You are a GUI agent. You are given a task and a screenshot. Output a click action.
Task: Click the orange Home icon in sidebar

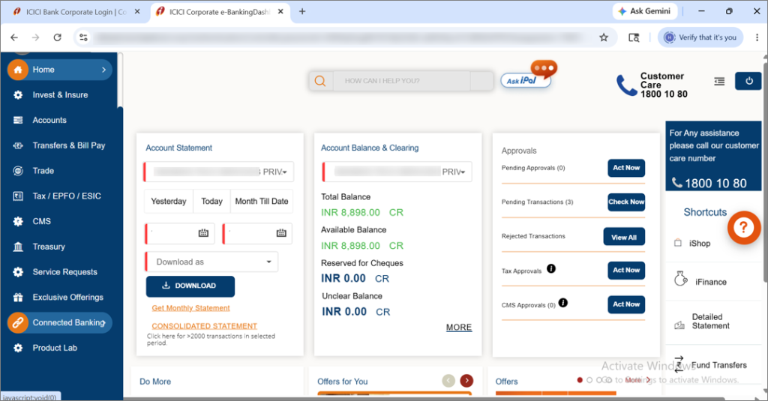(18, 70)
